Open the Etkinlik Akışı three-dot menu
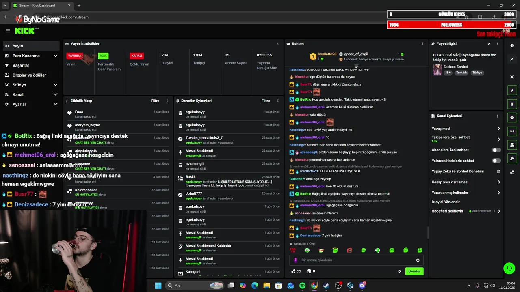This screenshot has width=520, height=292. [x=167, y=101]
